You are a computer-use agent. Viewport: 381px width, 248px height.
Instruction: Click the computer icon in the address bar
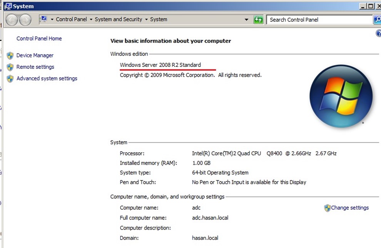pyautogui.click(x=44, y=19)
